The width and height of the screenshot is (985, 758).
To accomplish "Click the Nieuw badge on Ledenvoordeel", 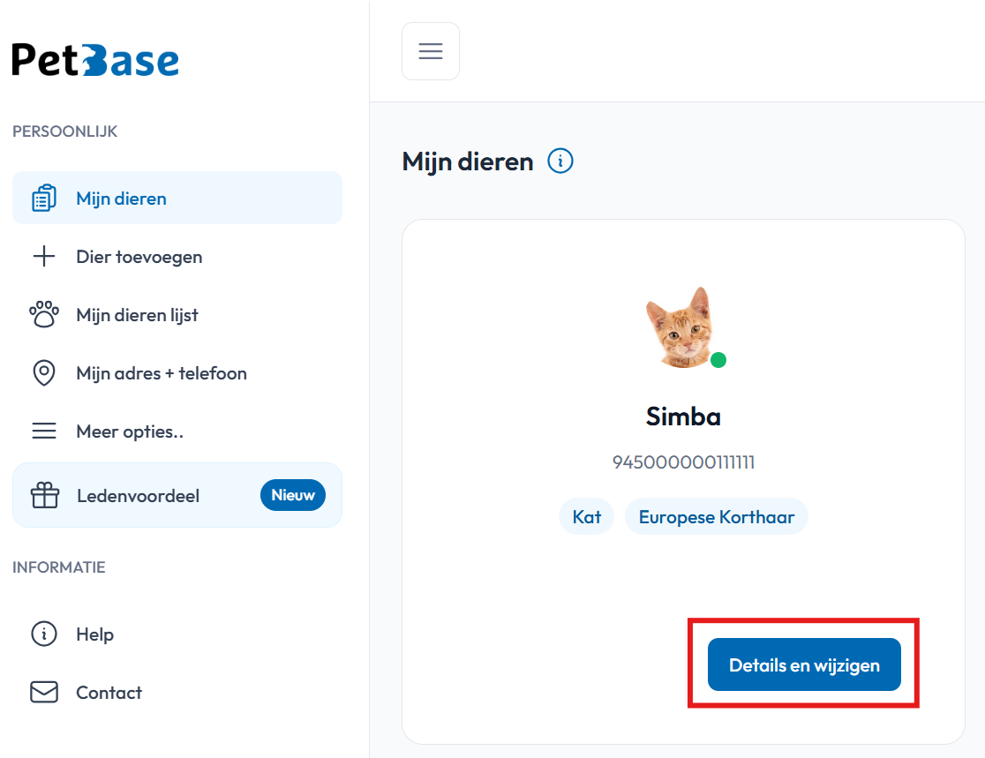I will [x=293, y=495].
